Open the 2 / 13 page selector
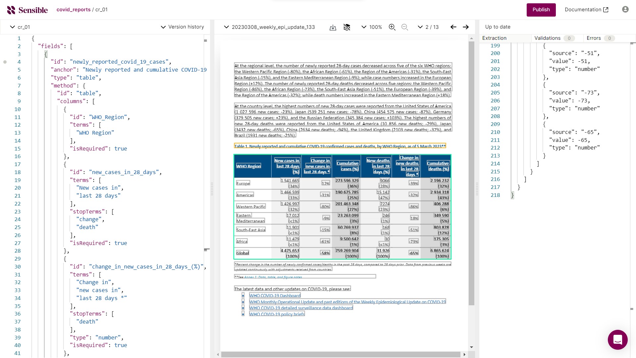Viewport: 636px width, 358px height. [x=428, y=27]
